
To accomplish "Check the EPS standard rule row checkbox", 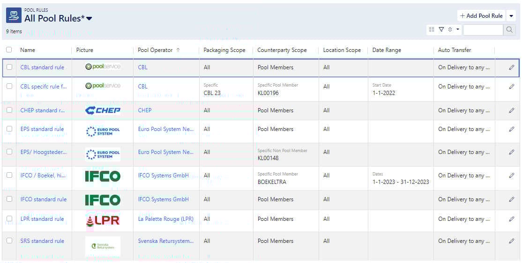I will pyautogui.click(x=9, y=129).
